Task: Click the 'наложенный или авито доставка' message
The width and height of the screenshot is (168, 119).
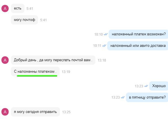Action: click(137, 46)
